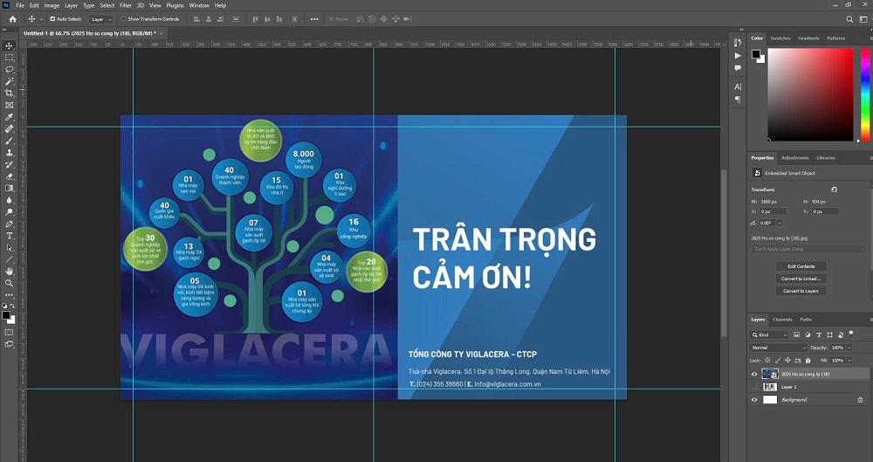Select the Magic Wand tool
Screen dimensions: 873x462
tap(9, 81)
